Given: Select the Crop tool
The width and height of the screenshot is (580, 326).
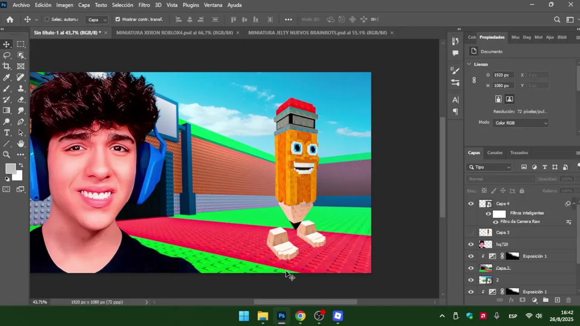Looking at the screenshot, I should [6, 66].
